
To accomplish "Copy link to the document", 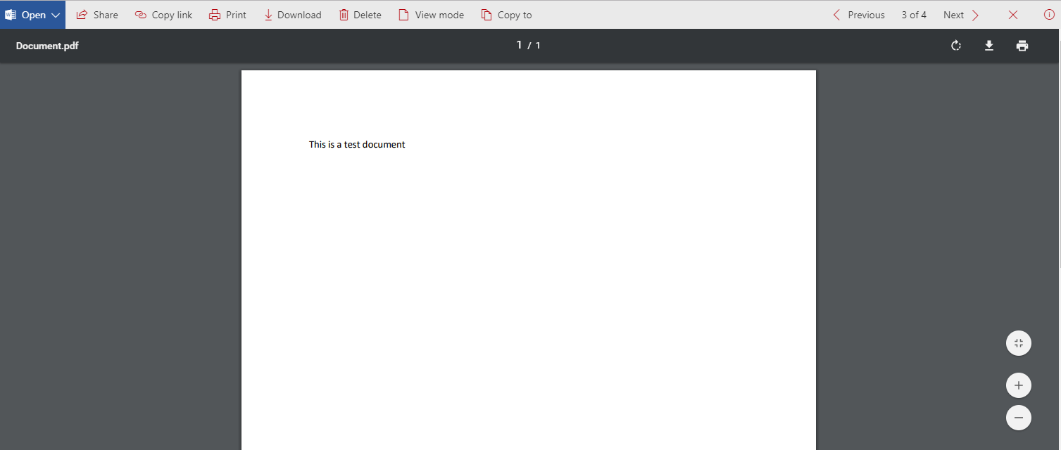I will (x=163, y=15).
